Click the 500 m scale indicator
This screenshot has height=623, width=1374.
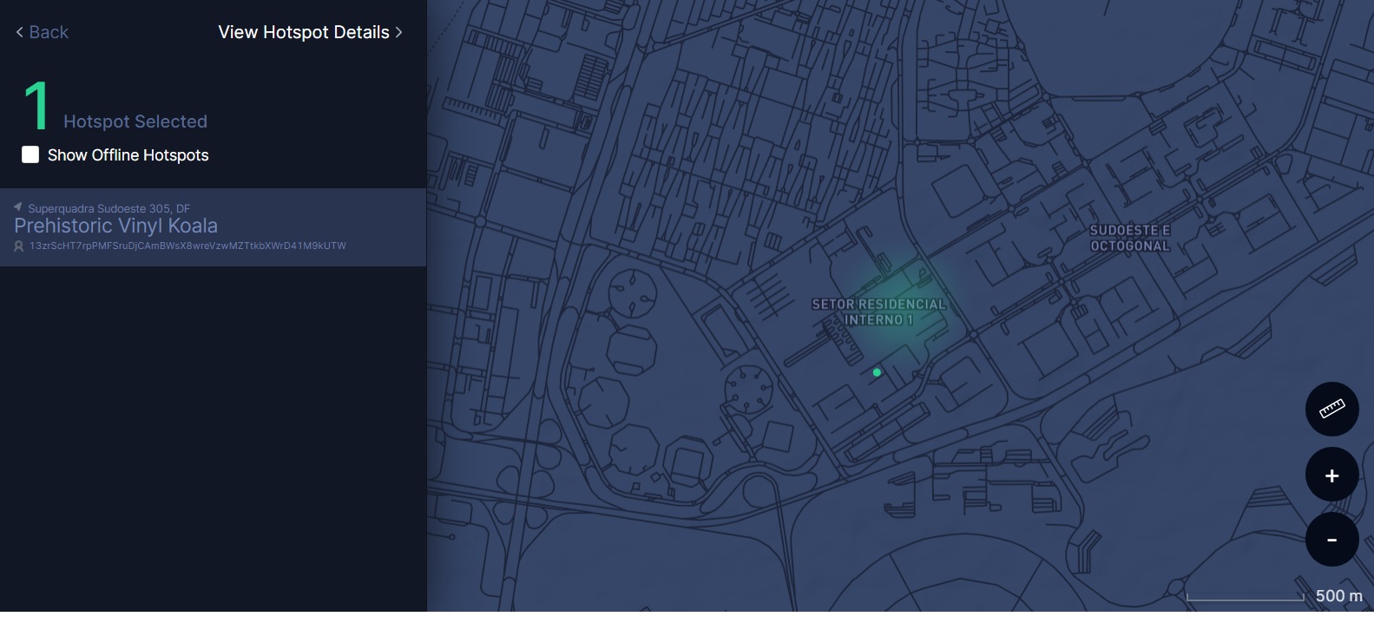coord(1274,596)
